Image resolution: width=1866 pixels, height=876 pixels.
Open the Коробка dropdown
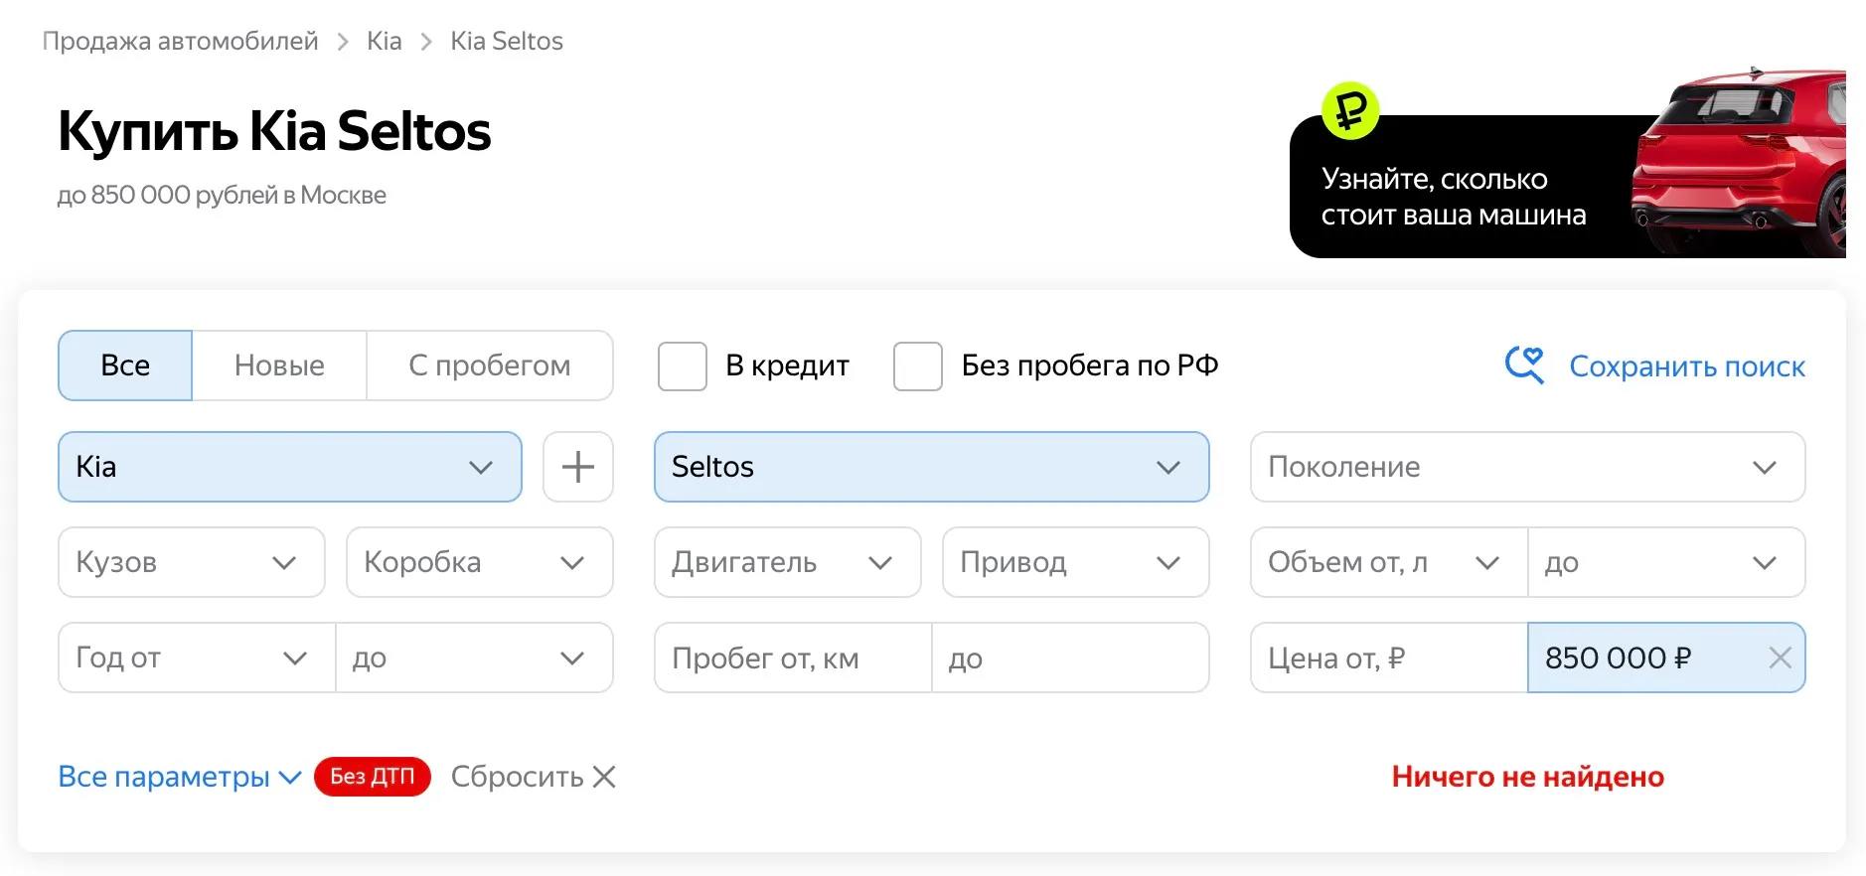coord(479,562)
